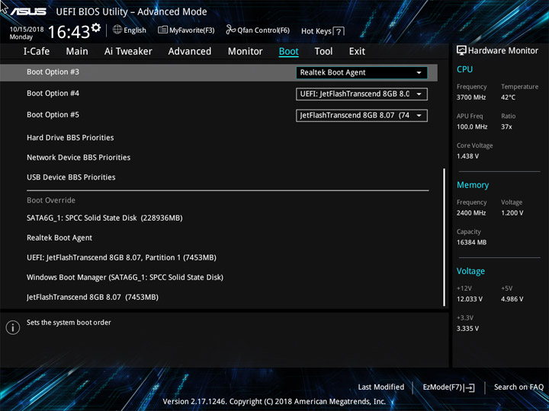The width and height of the screenshot is (549, 411).
Task: Click the +3.3V reading 3.335 V
Action: pyautogui.click(x=467, y=329)
